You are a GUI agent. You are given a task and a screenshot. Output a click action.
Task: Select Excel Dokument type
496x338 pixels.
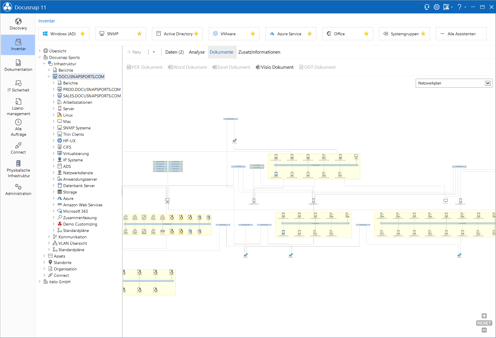[231, 67]
